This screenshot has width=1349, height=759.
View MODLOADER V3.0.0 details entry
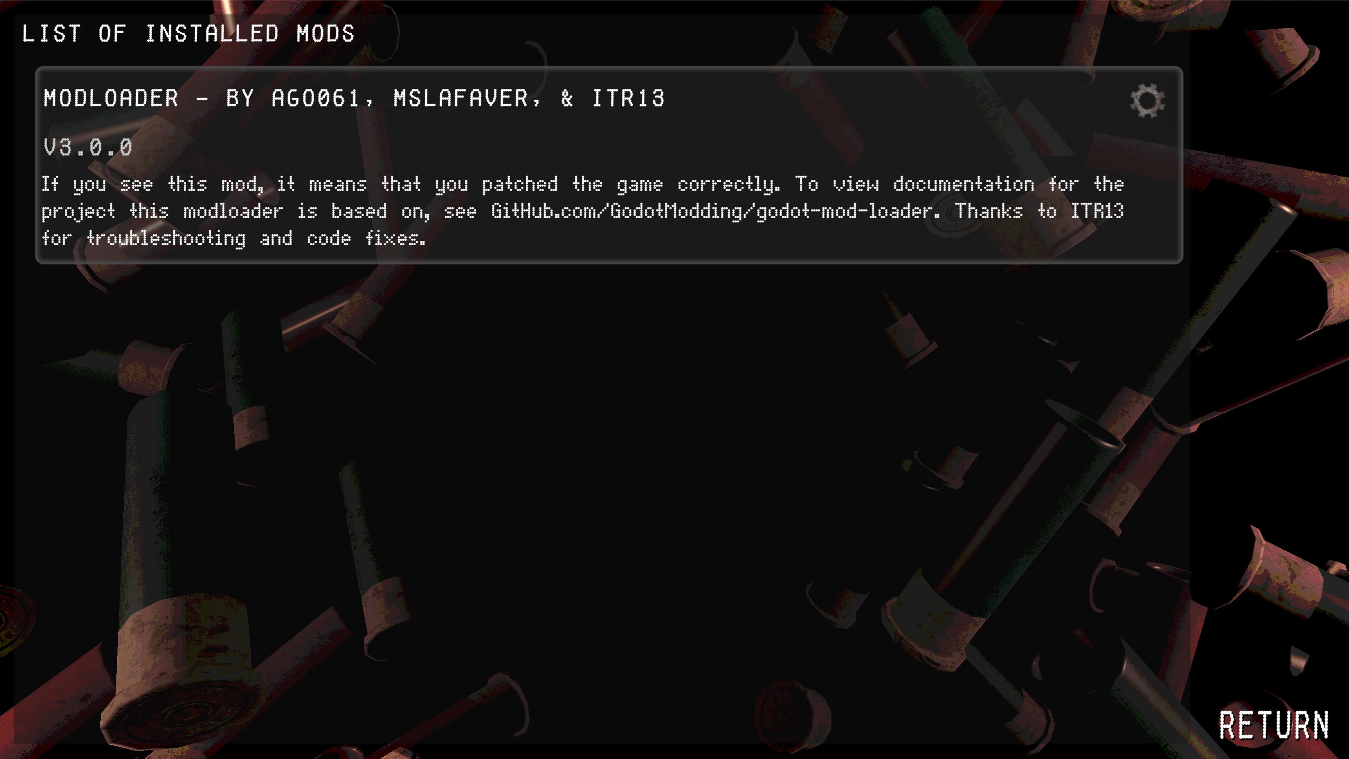tap(607, 166)
